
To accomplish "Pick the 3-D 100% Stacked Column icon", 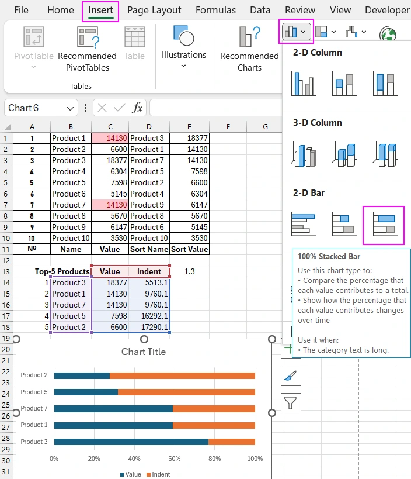I will [x=384, y=154].
